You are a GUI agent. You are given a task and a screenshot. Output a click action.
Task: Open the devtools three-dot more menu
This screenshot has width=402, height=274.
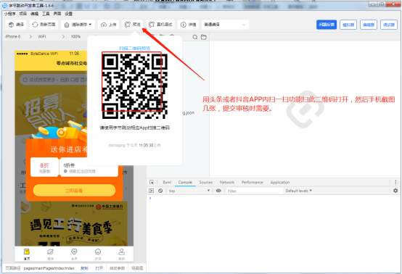click(x=395, y=182)
